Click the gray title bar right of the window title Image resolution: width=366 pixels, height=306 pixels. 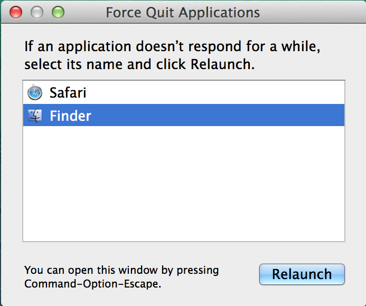pos(313,12)
